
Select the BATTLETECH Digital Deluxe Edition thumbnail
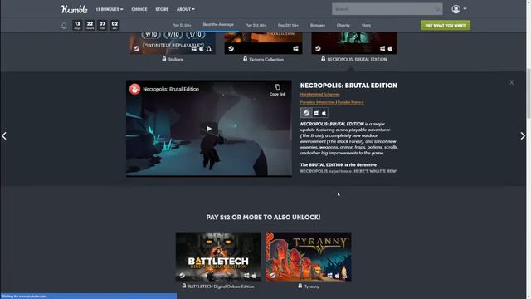[218, 257]
